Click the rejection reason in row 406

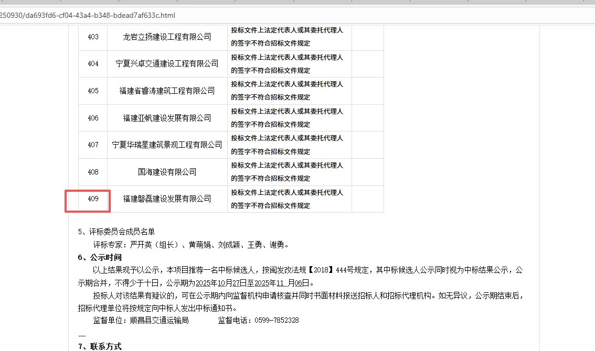coord(287,118)
